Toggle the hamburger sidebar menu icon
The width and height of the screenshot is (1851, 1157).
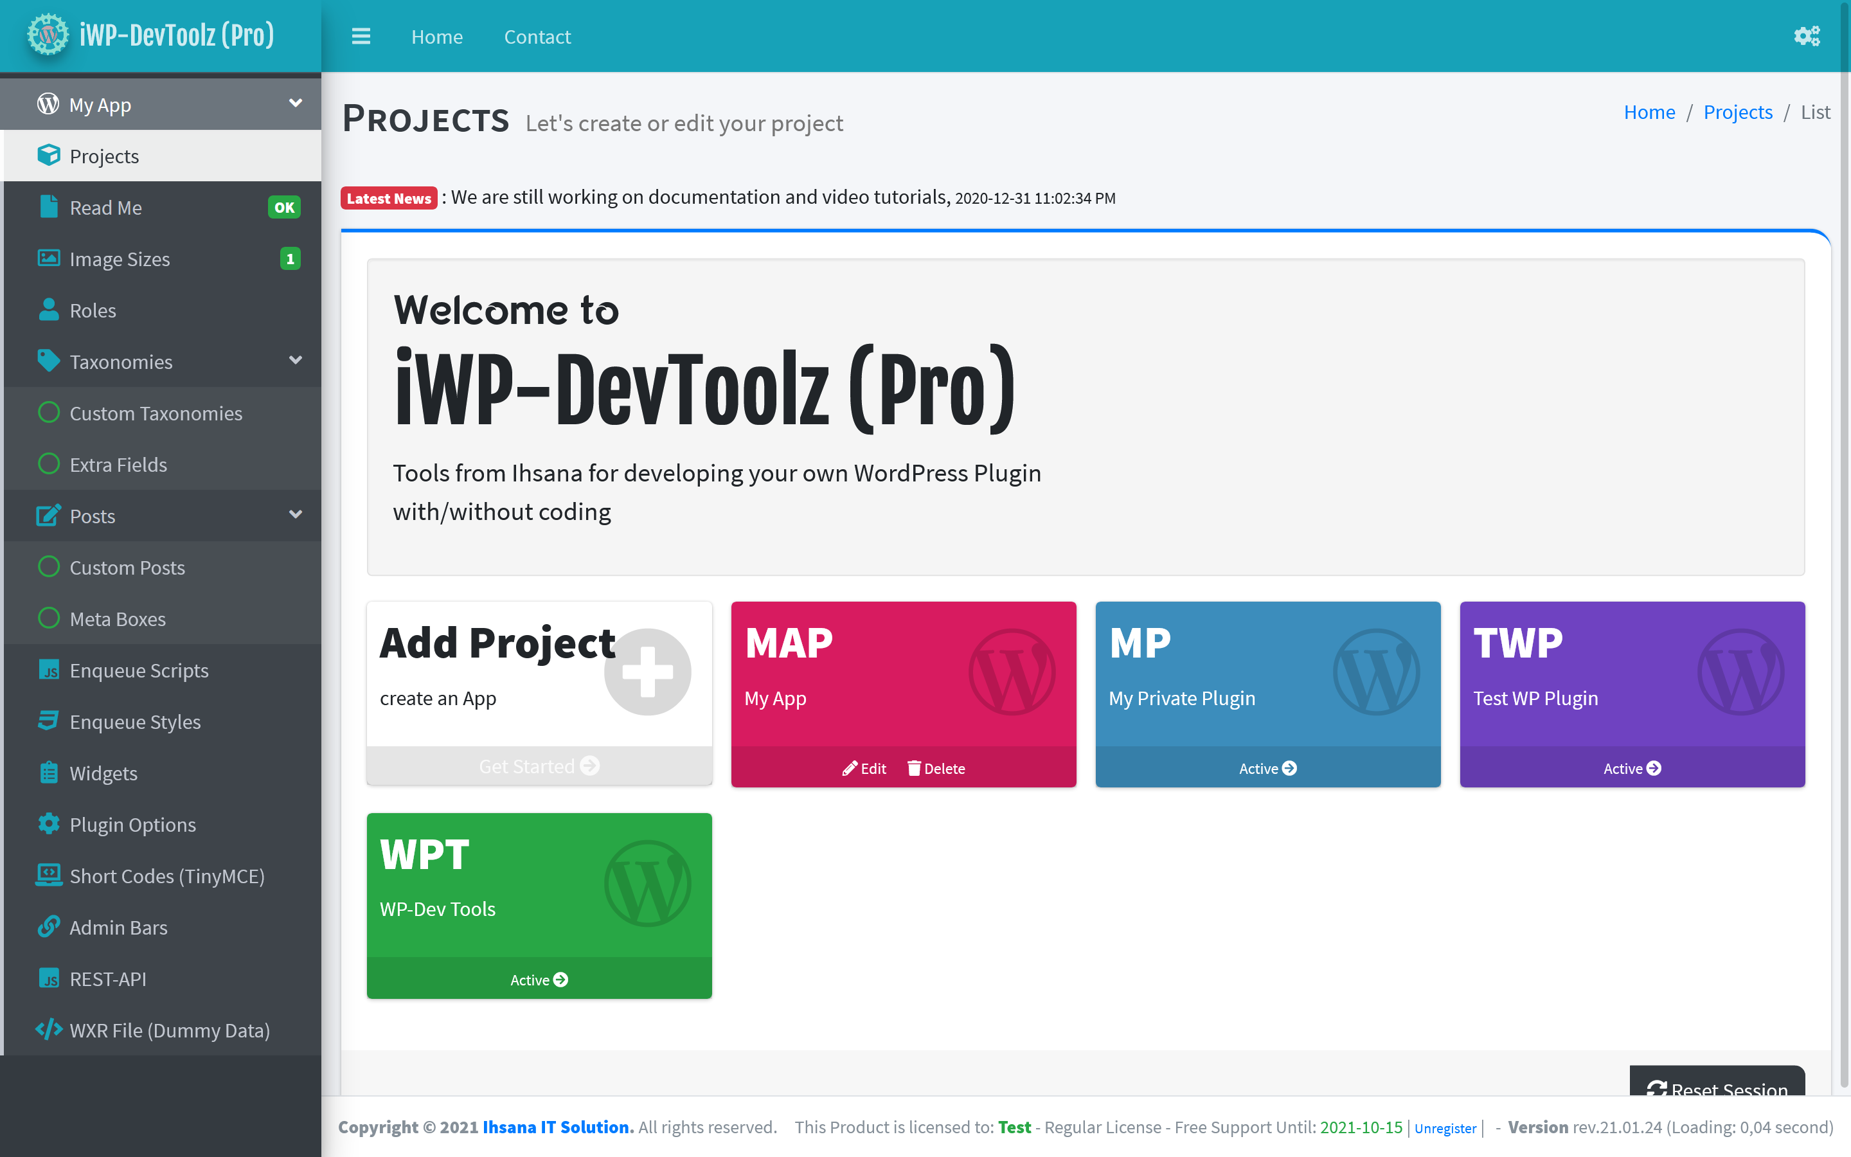(361, 37)
